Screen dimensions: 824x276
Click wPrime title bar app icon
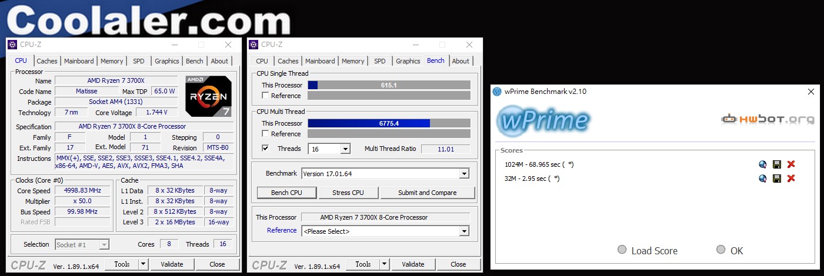click(x=498, y=92)
